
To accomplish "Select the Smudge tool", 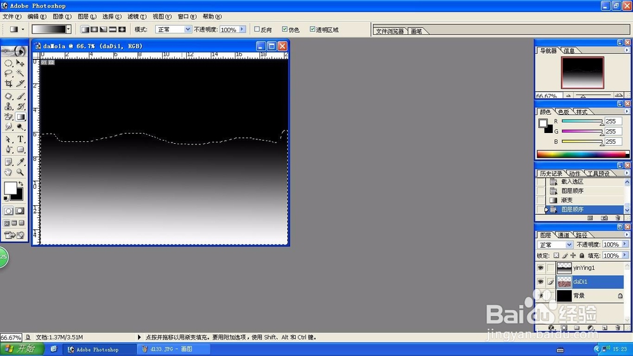I will 8,127.
